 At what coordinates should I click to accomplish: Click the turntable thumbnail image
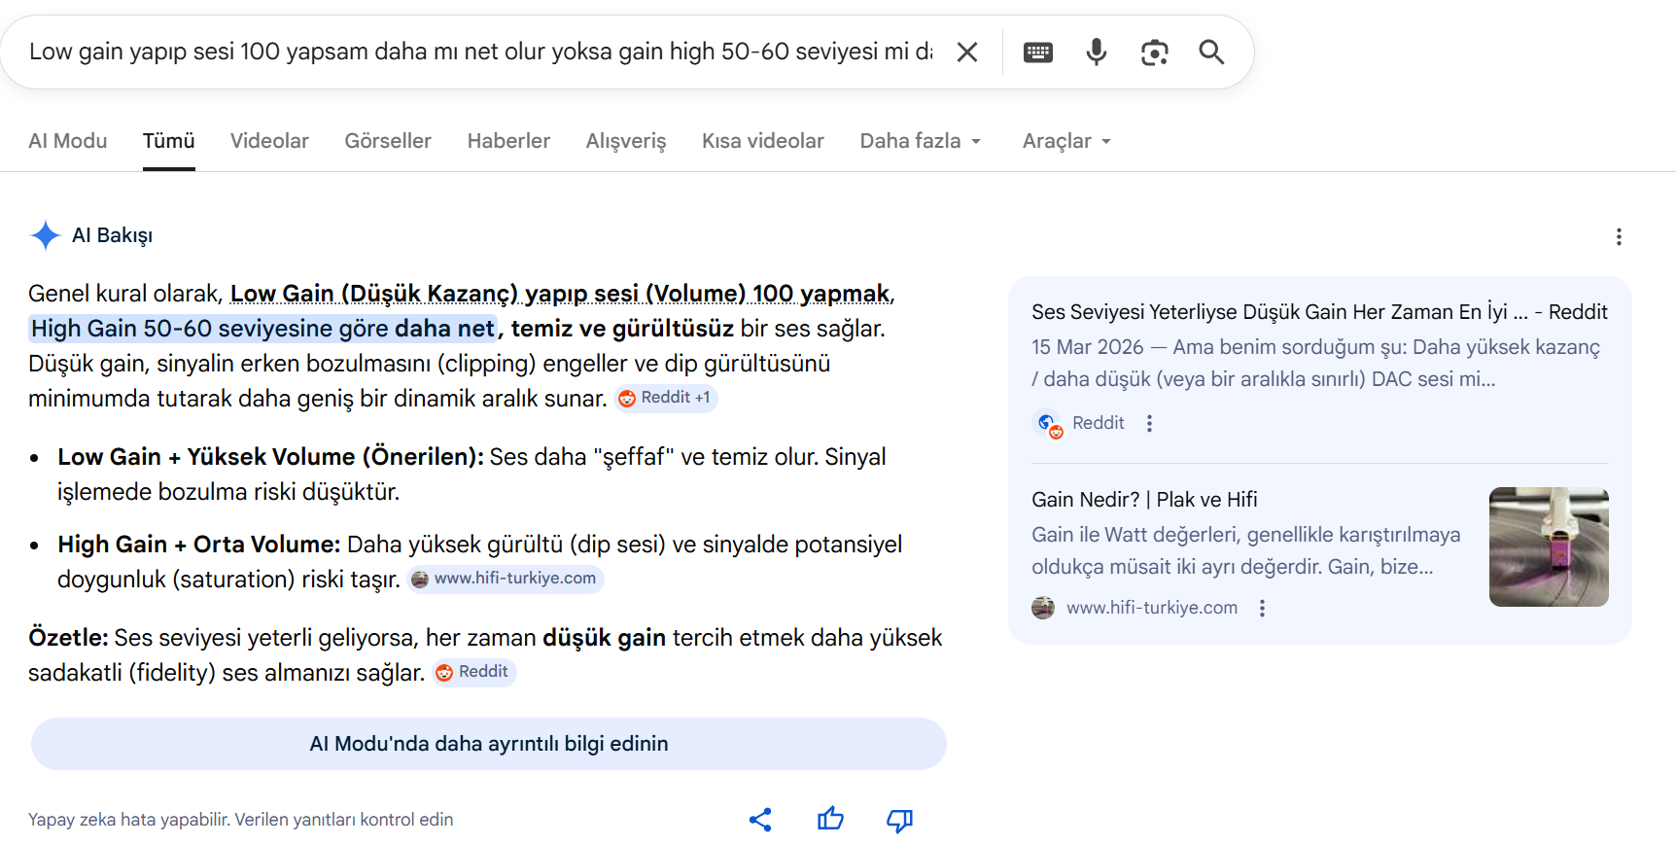pos(1549,546)
